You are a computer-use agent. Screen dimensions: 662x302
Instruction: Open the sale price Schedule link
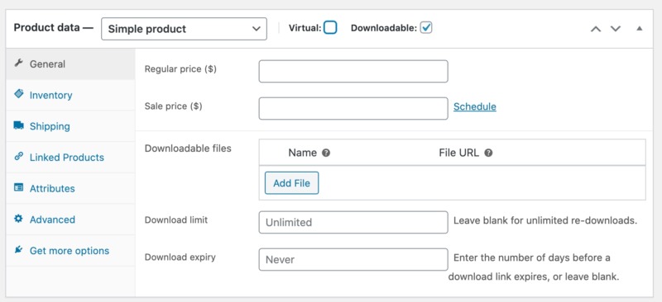tap(475, 107)
